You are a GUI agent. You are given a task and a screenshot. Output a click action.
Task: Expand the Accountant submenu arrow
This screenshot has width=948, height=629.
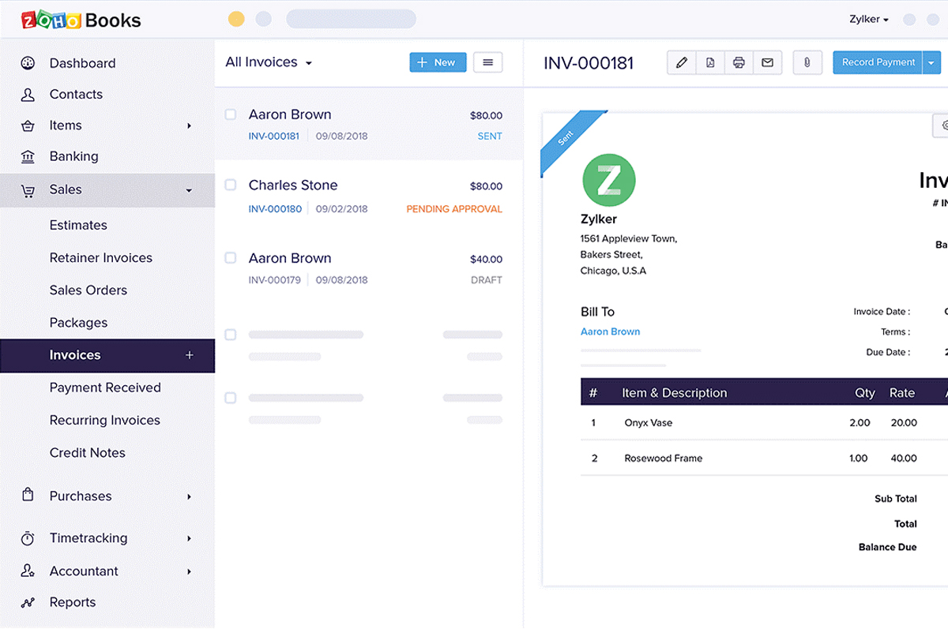point(189,571)
